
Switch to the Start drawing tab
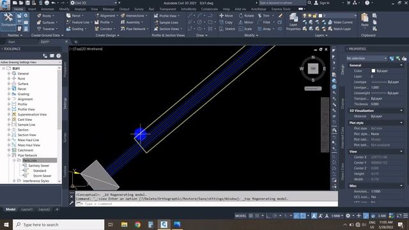point(12,42)
